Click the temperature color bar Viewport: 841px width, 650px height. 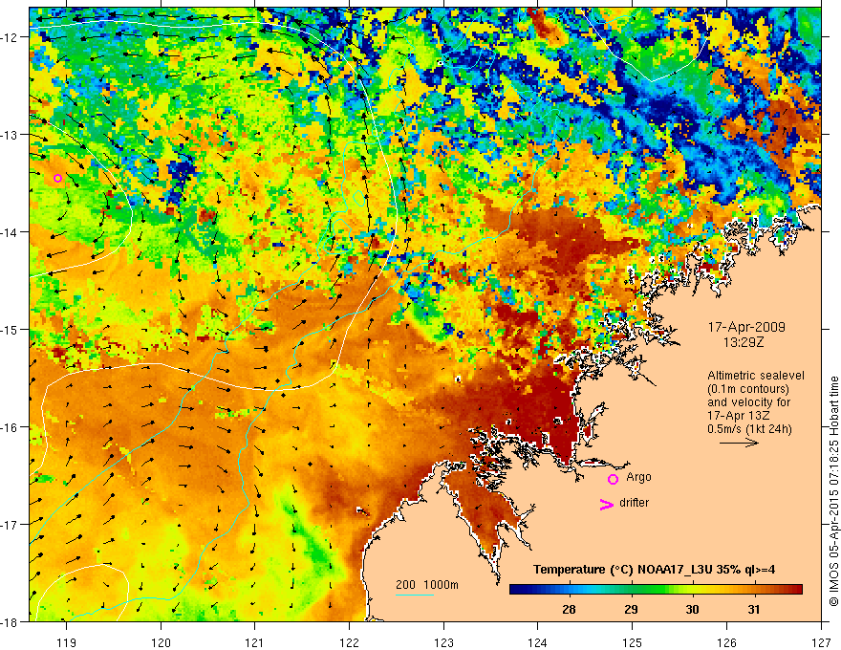pyautogui.click(x=656, y=590)
